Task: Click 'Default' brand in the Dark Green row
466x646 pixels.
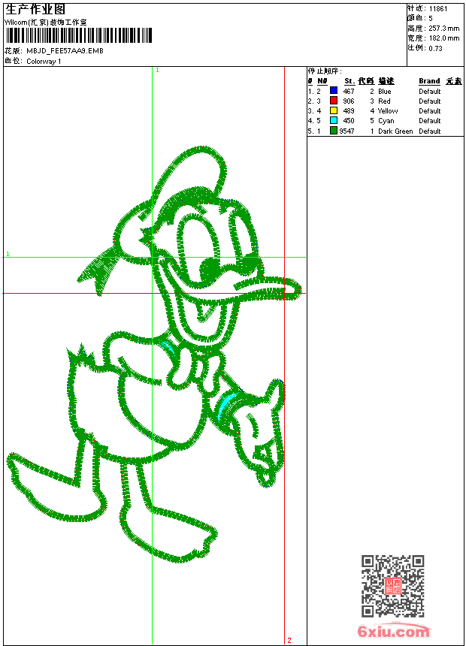Action: click(x=430, y=131)
